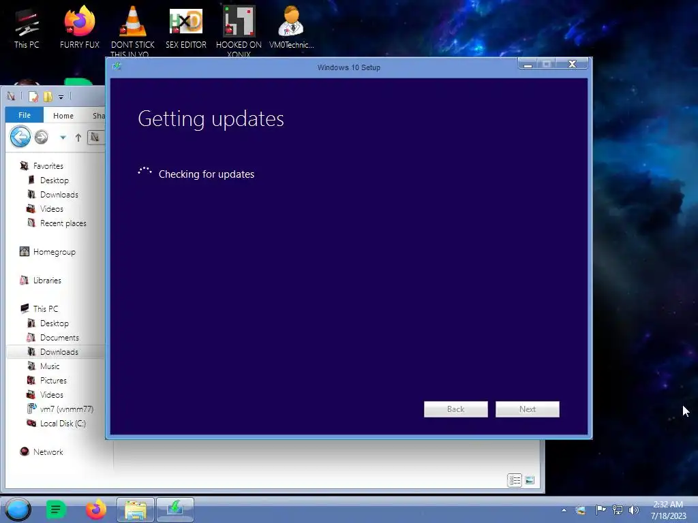Open the vm7 (vvnmm77) shared drive

tap(66, 409)
